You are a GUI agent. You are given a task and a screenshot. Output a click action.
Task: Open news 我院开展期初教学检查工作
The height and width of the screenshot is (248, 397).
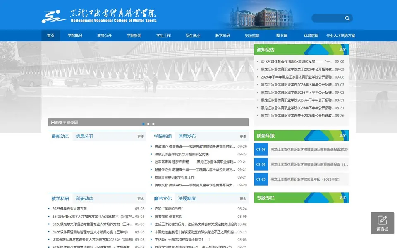175,177
